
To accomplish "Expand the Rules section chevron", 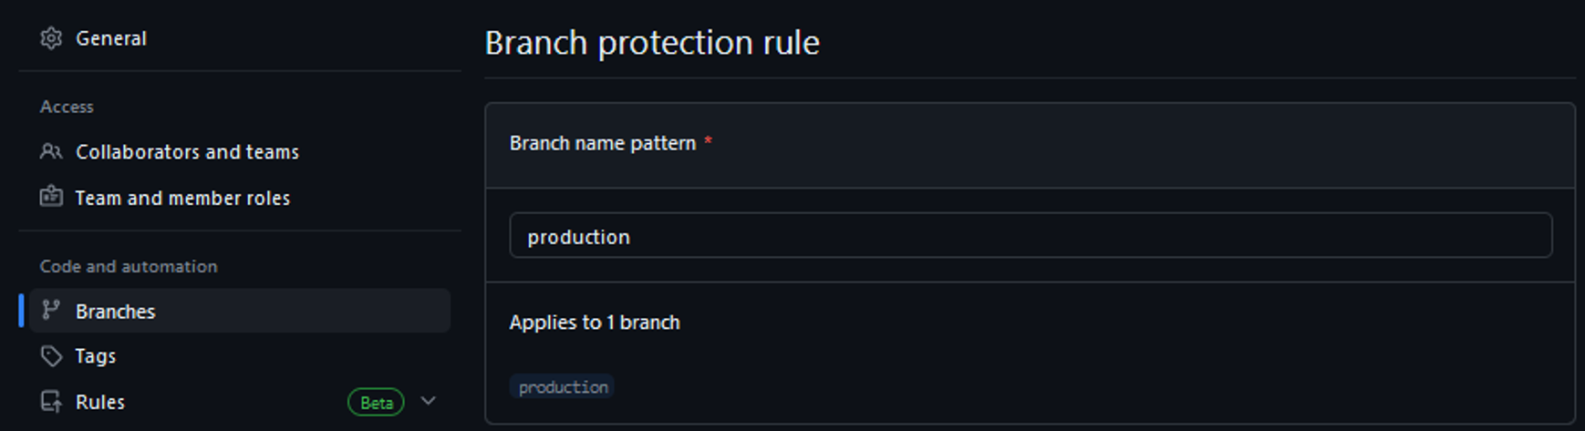I will click(x=429, y=401).
